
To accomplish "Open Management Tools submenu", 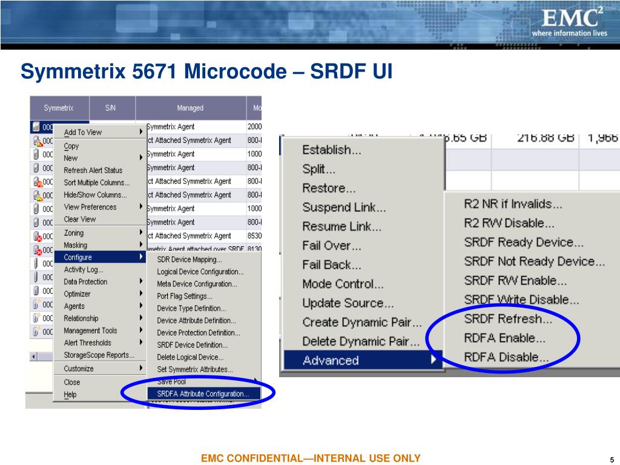I will pyautogui.click(x=100, y=331).
